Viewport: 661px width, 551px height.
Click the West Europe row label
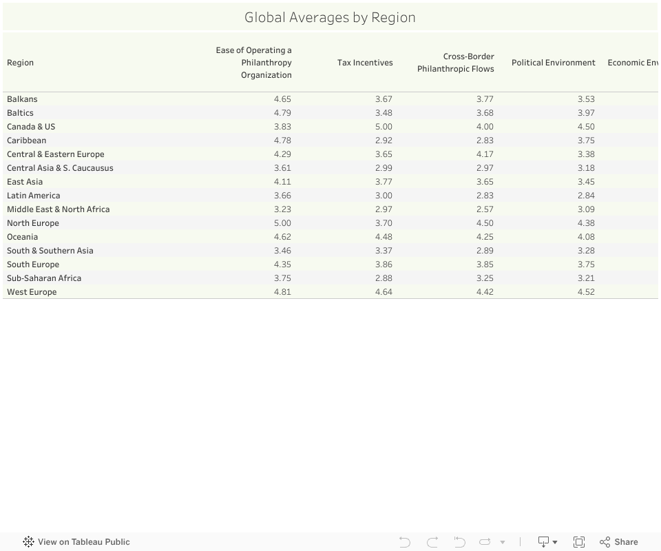coord(32,292)
